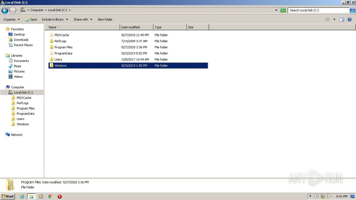The width and height of the screenshot is (356, 200).
Task: Open Recent Places in Favorites
Action: tap(23, 45)
